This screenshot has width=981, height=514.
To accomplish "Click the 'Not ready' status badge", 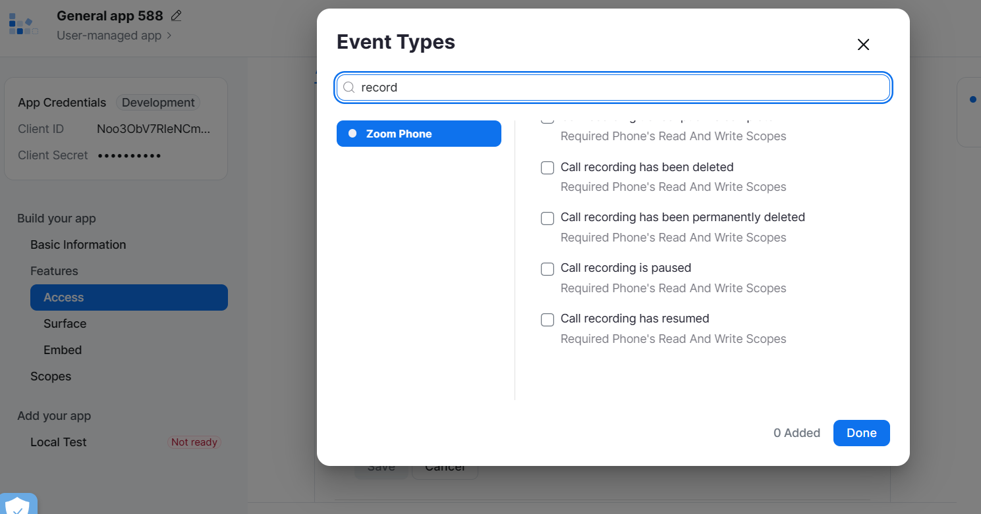I will (194, 442).
